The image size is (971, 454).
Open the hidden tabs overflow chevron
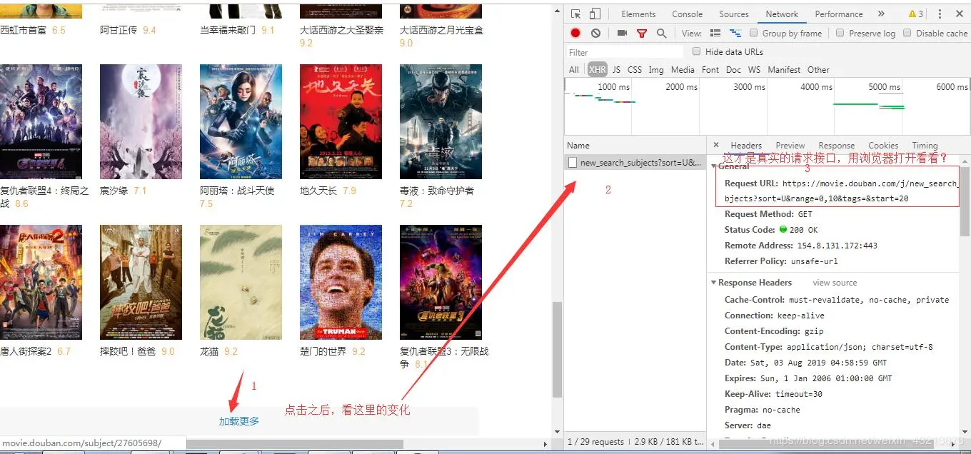point(880,14)
